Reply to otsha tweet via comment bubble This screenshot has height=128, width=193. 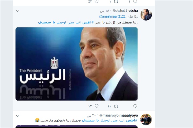(x=135, y=106)
